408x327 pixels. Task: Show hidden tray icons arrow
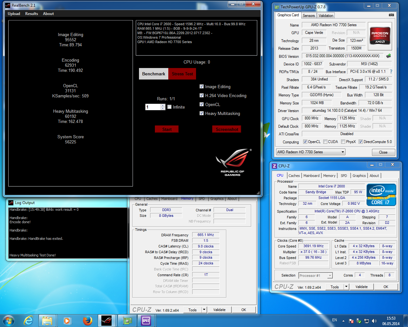coord(343,321)
